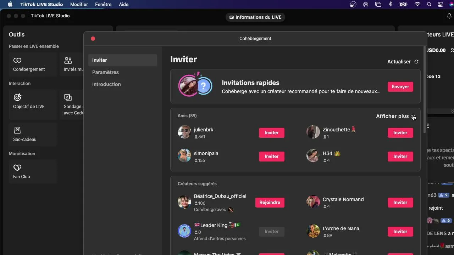Viewport: 454px width, 255px height.
Task: Open the Sac-cadeau tool
Action: 33,135
